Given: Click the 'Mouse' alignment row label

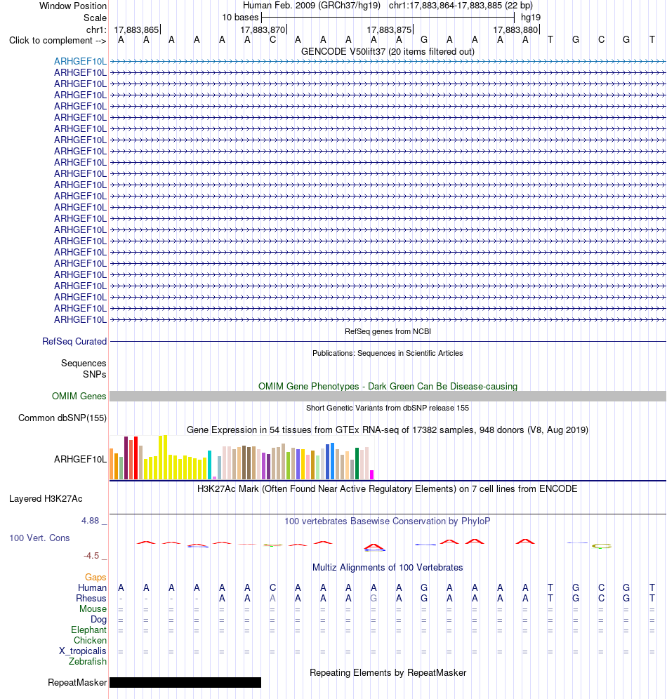Looking at the screenshot, I should click(93, 609).
